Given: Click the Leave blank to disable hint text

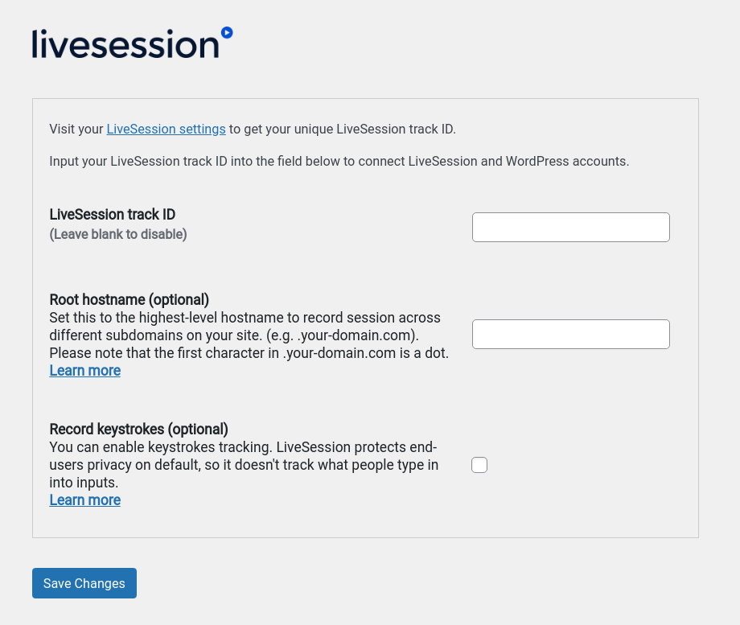Looking at the screenshot, I should tap(117, 234).
